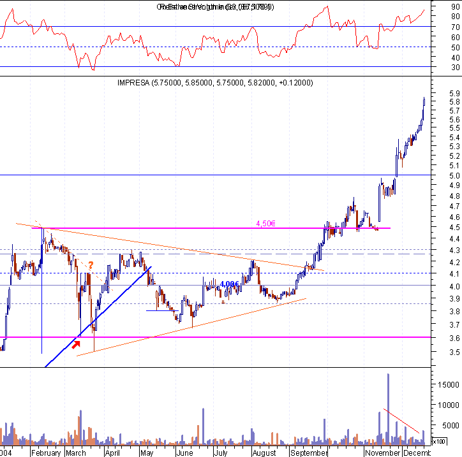Click the April label on the time axis
Viewport: 462px width, 457px height.
(112, 453)
